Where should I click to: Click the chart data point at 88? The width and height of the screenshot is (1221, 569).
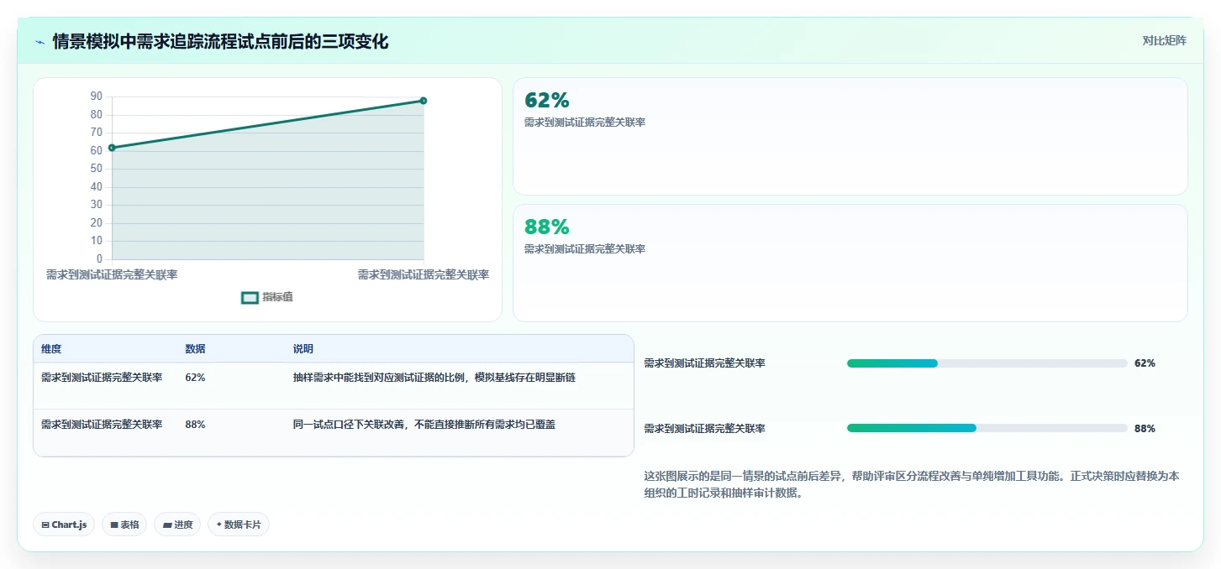pos(424,101)
